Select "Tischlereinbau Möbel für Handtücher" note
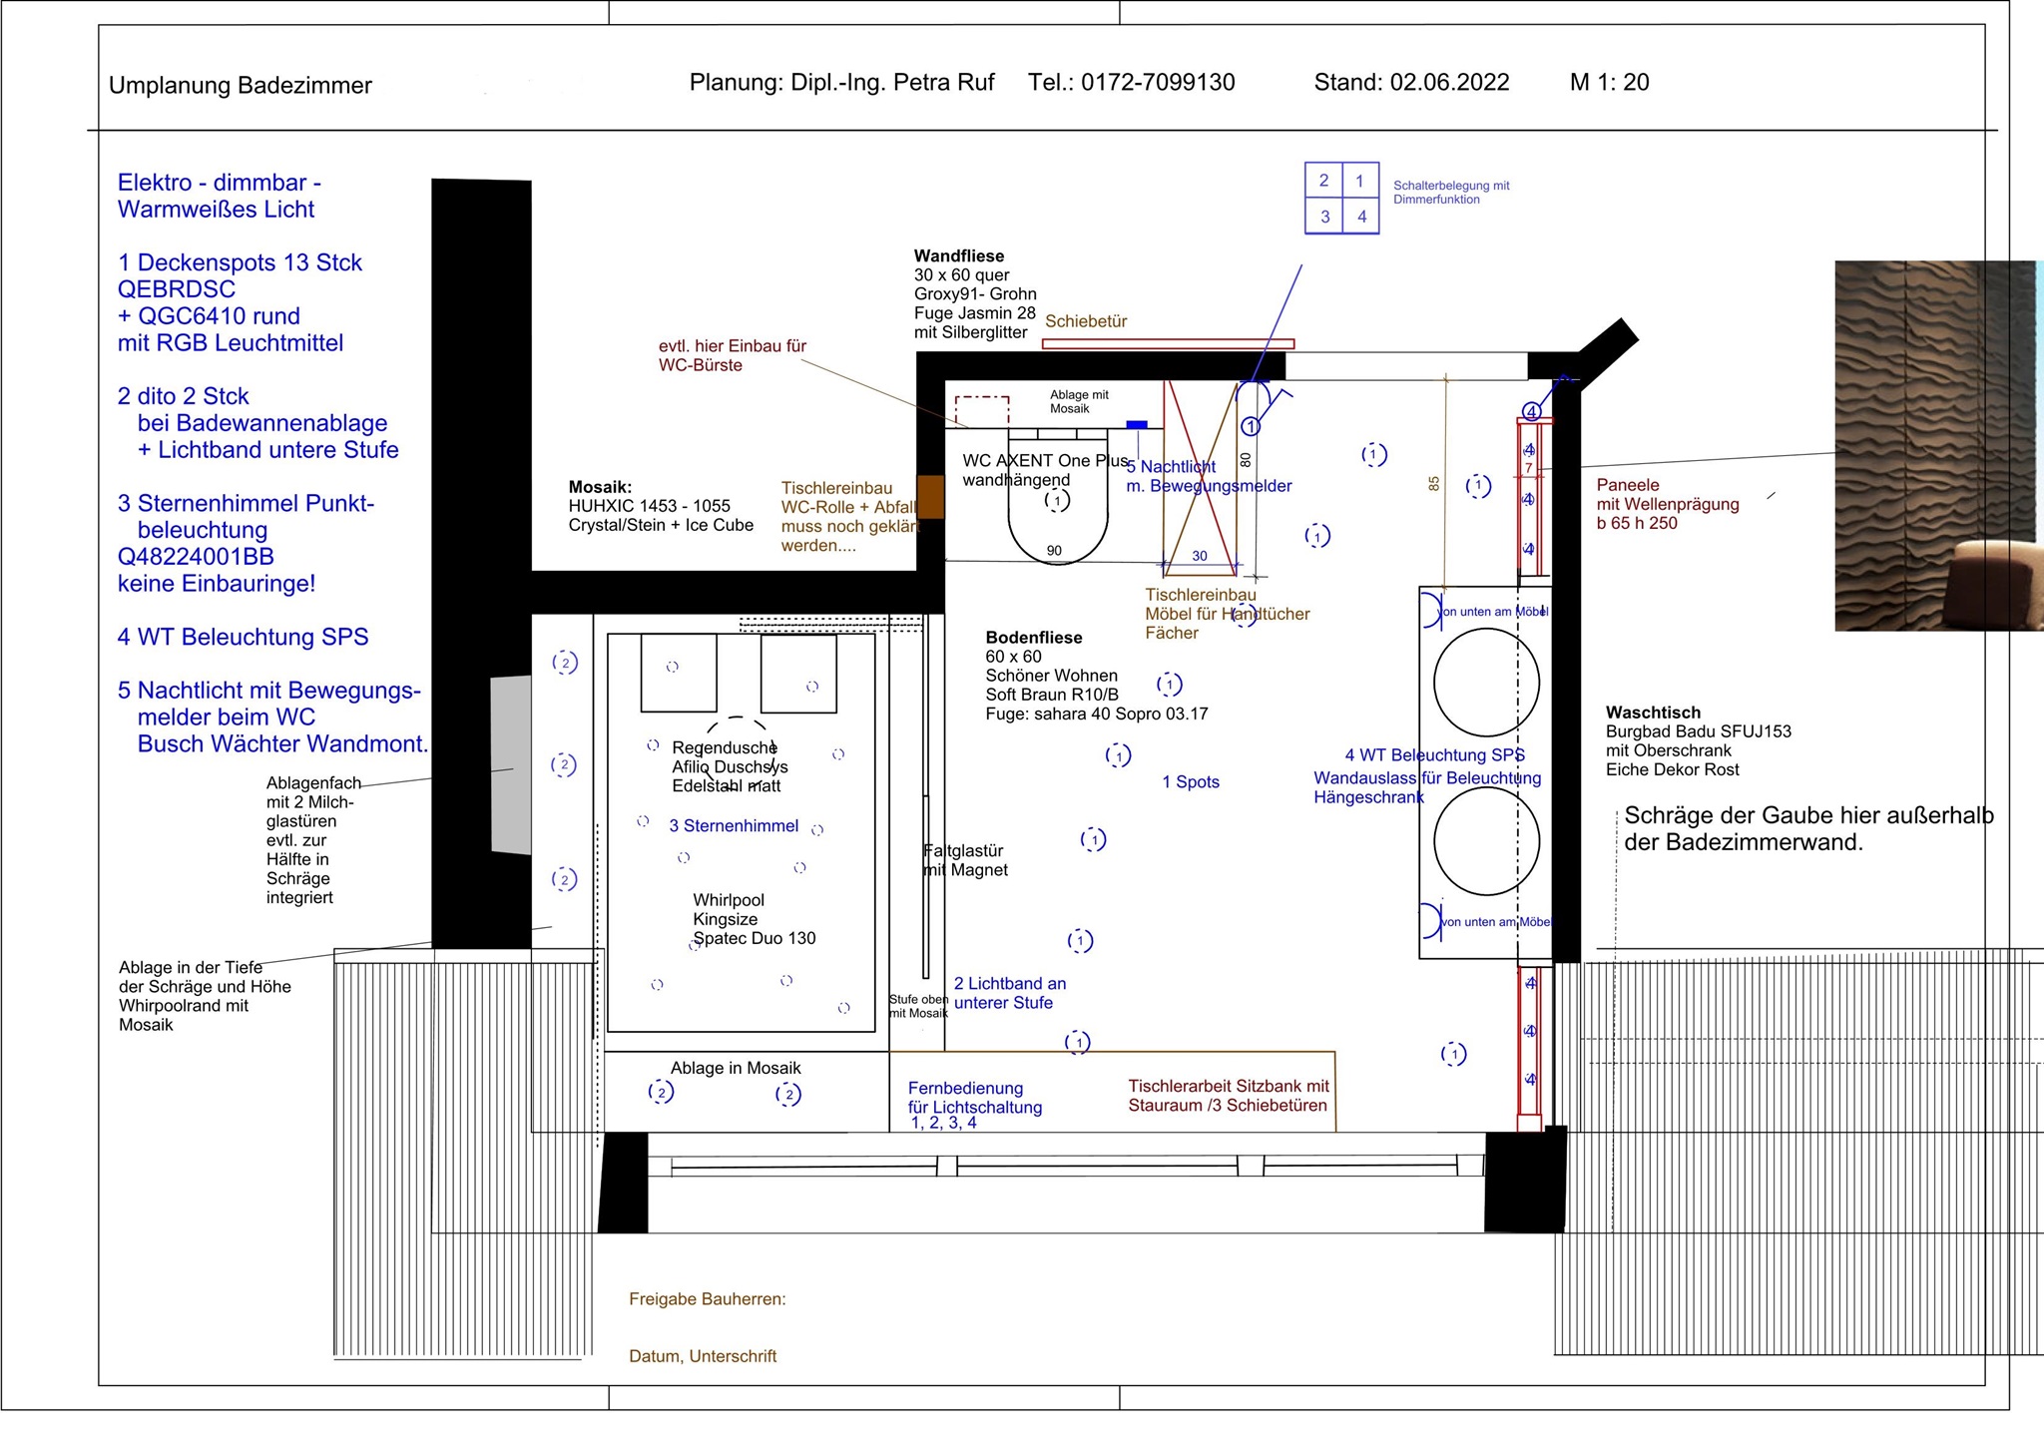2044x1445 pixels. [x=1227, y=604]
